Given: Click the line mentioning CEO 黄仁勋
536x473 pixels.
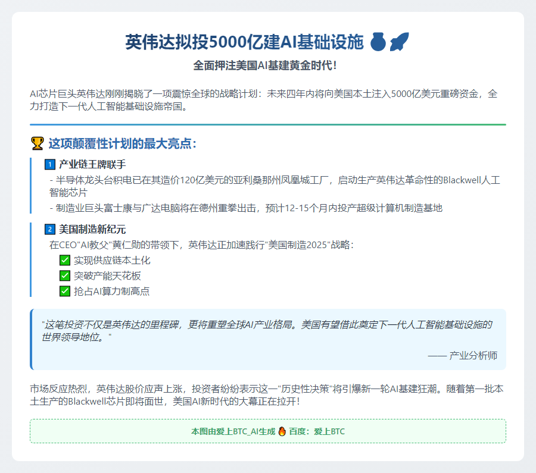Looking at the screenshot, I should [x=201, y=245].
